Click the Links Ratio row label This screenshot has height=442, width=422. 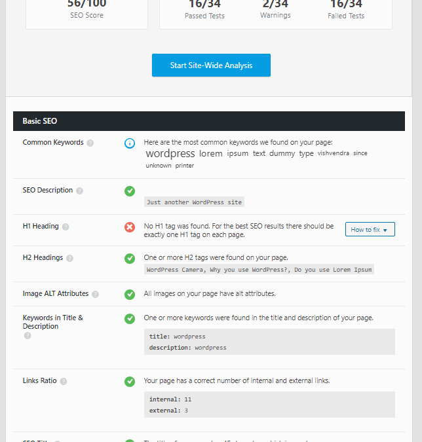[x=39, y=380]
